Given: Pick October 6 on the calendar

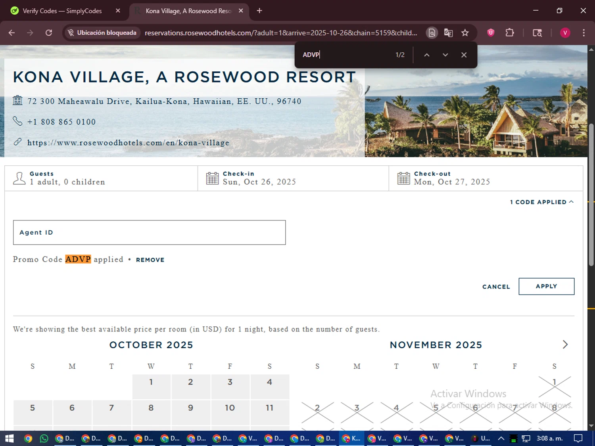Looking at the screenshot, I should [x=72, y=412].
